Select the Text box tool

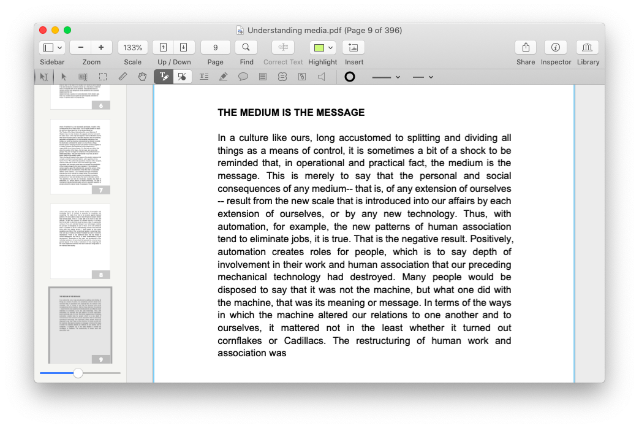204,77
